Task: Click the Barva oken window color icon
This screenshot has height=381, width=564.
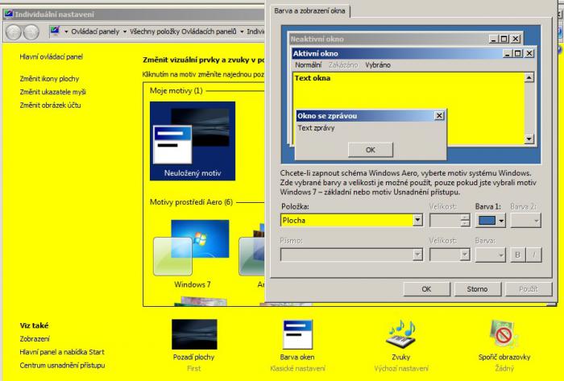Action: click(x=297, y=334)
